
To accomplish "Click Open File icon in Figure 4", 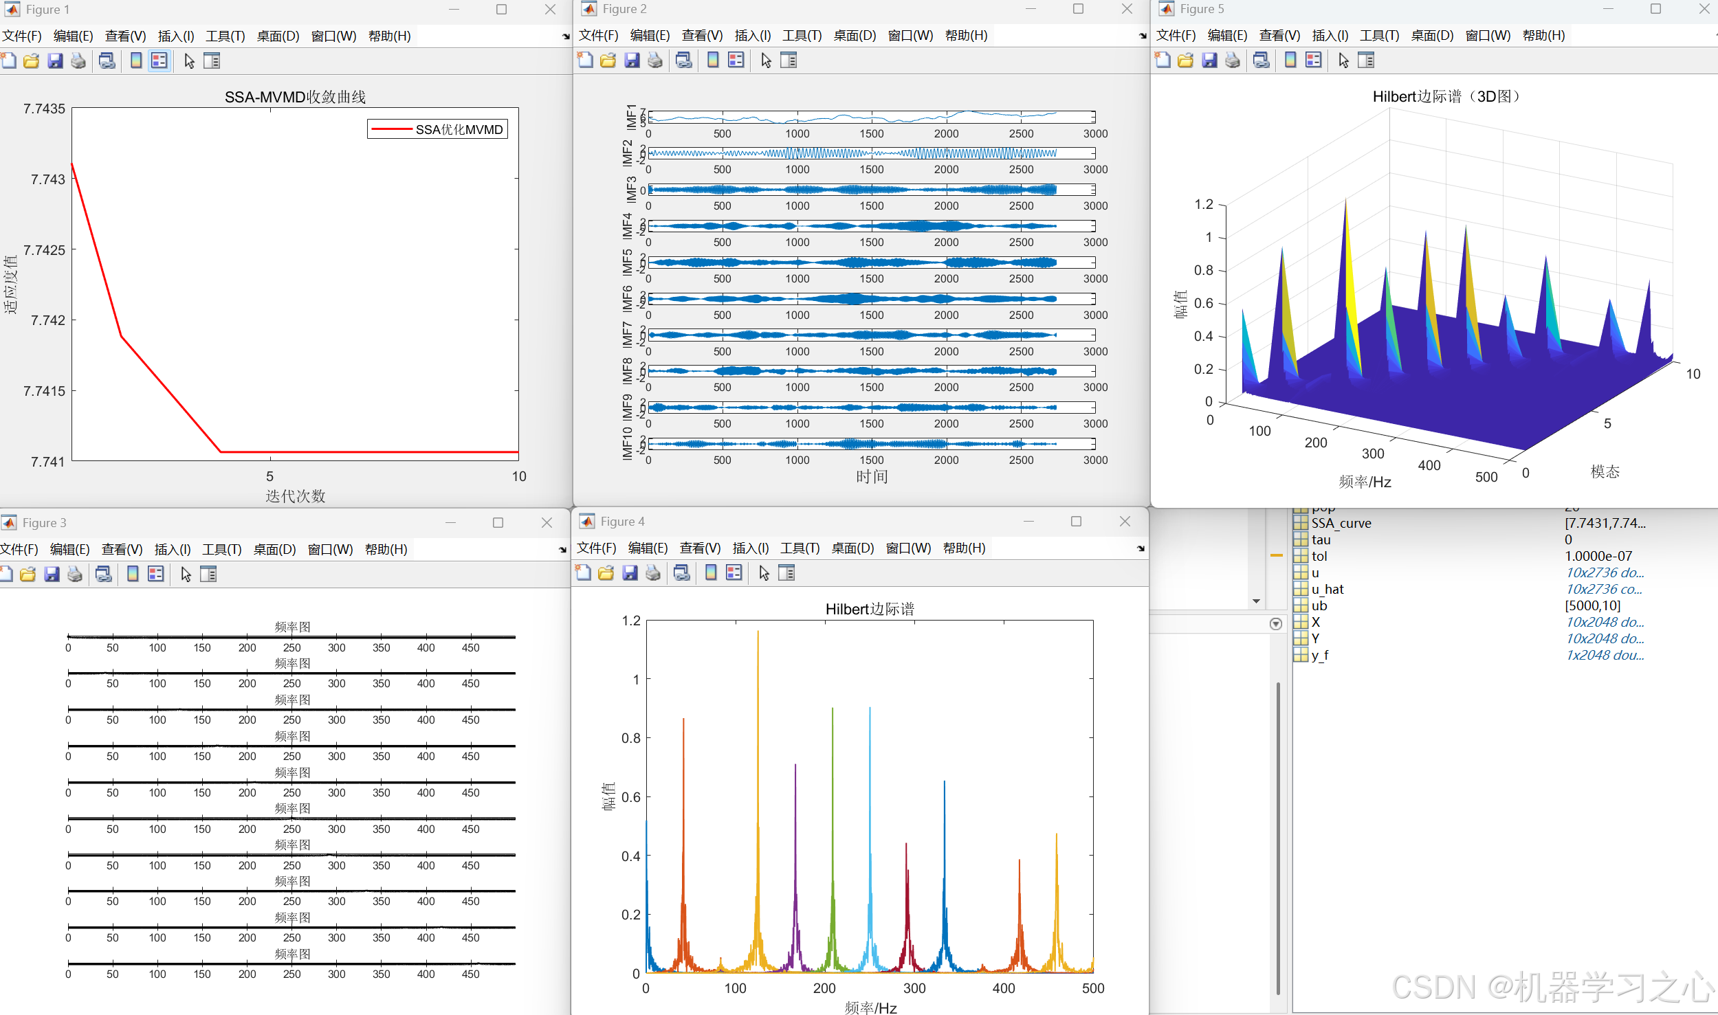I will pyautogui.click(x=606, y=573).
